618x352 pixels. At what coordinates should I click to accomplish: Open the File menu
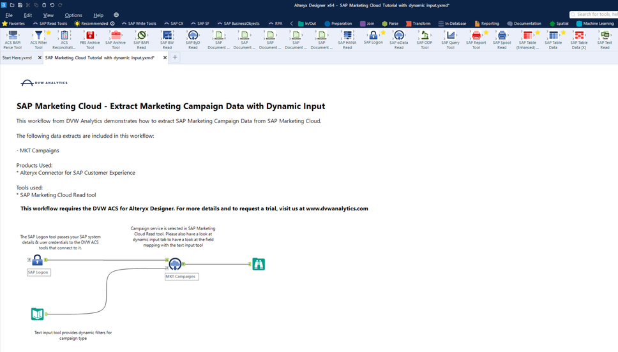coord(9,15)
